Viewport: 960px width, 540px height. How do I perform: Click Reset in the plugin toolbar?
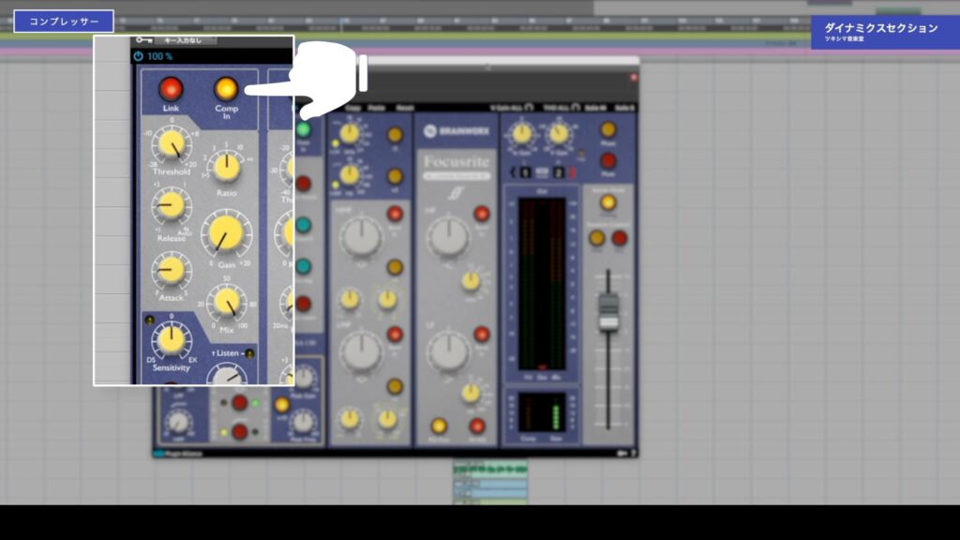(x=405, y=108)
